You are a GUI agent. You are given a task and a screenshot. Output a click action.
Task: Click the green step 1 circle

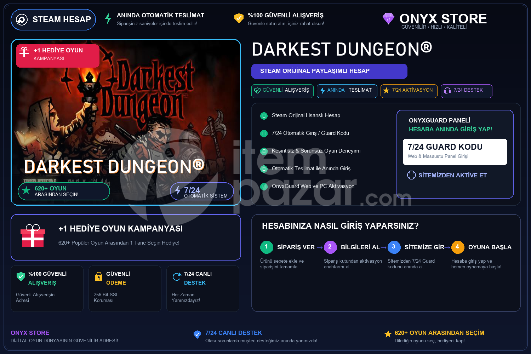click(267, 247)
